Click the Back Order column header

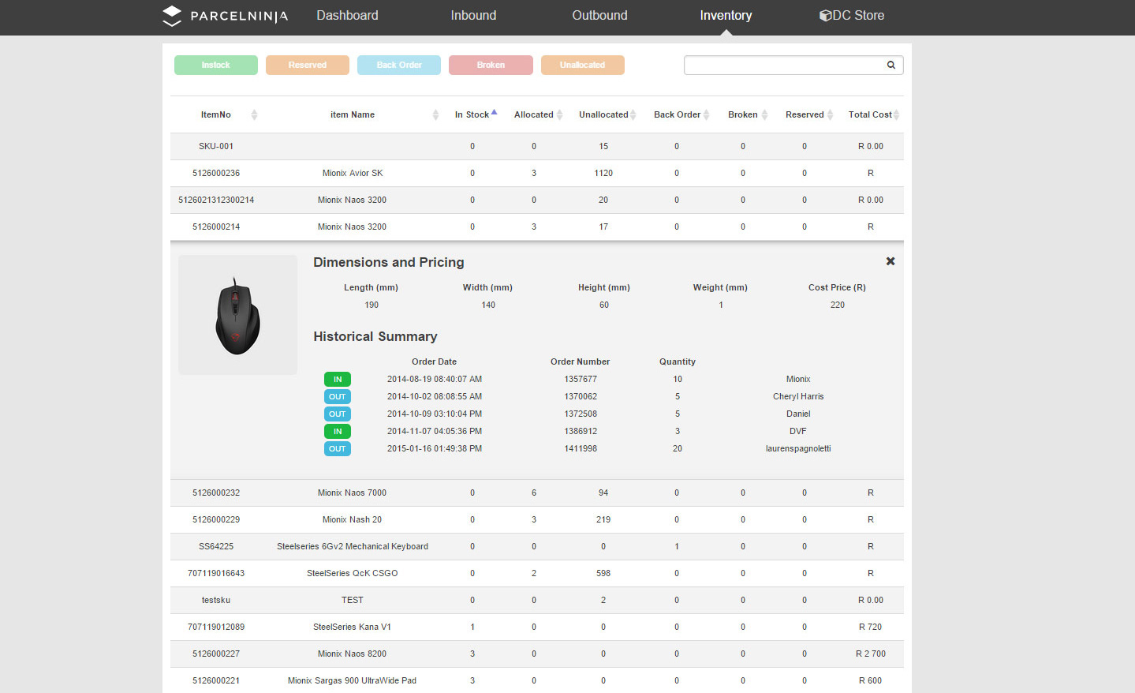coord(677,115)
